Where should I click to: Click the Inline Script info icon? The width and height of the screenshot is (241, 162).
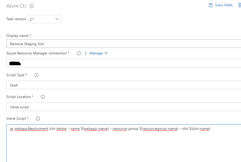(38, 119)
